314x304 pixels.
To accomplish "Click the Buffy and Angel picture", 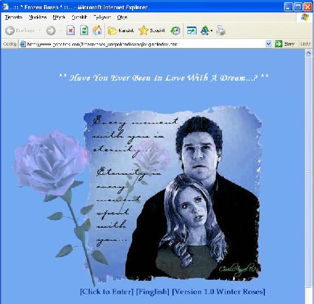I will [173, 193].
